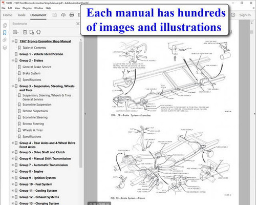The height and width of the screenshot is (205, 256).
Task: Open the Help question mark icon
Action: (x=233, y=15)
